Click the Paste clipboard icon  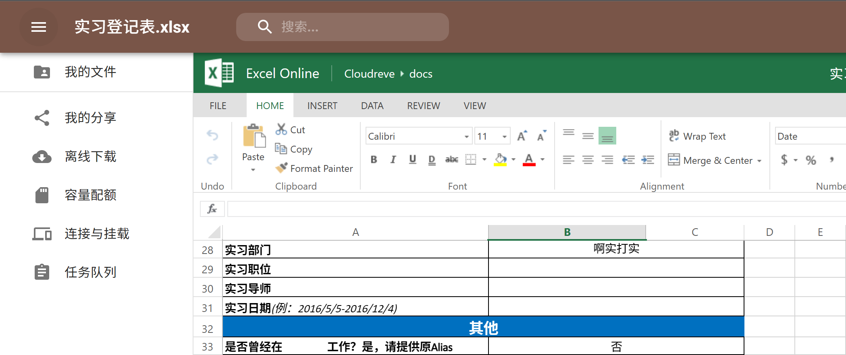tap(254, 136)
